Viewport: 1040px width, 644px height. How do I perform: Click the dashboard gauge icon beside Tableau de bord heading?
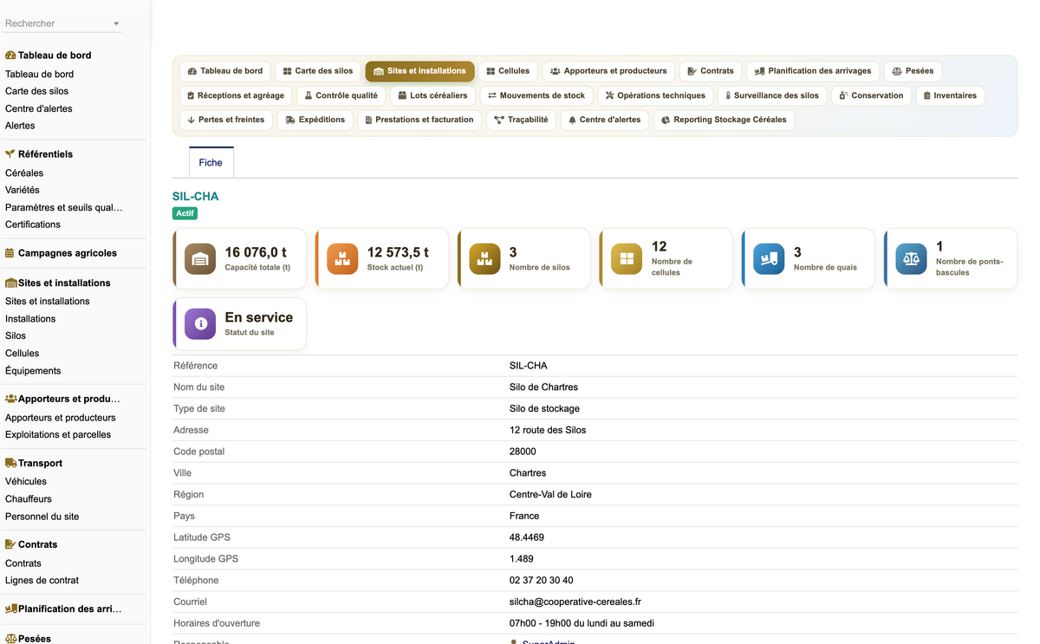[10, 55]
